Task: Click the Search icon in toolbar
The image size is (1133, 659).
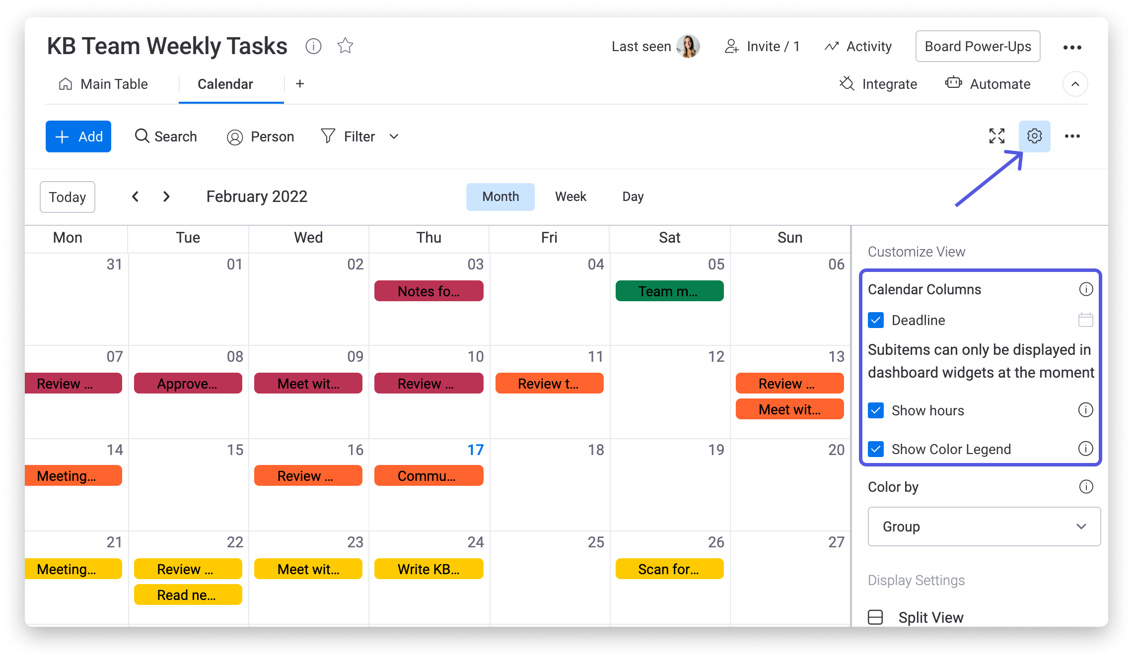Action: pyautogui.click(x=140, y=136)
